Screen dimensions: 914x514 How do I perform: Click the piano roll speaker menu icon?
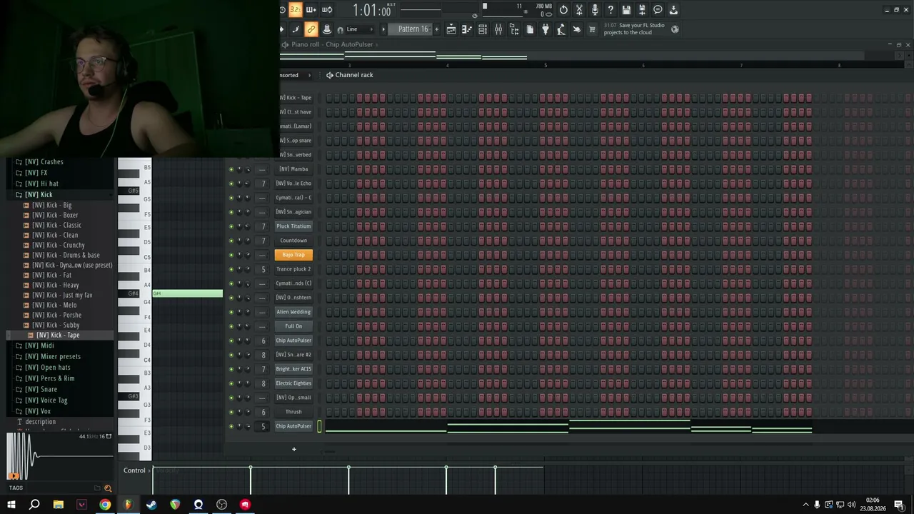click(x=285, y=44)
